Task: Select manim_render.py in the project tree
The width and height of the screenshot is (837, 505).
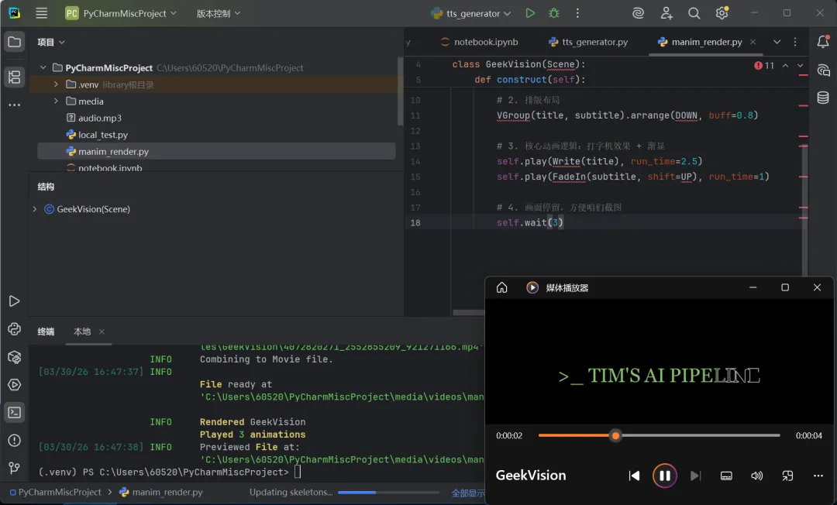Action: click(216, 152)
